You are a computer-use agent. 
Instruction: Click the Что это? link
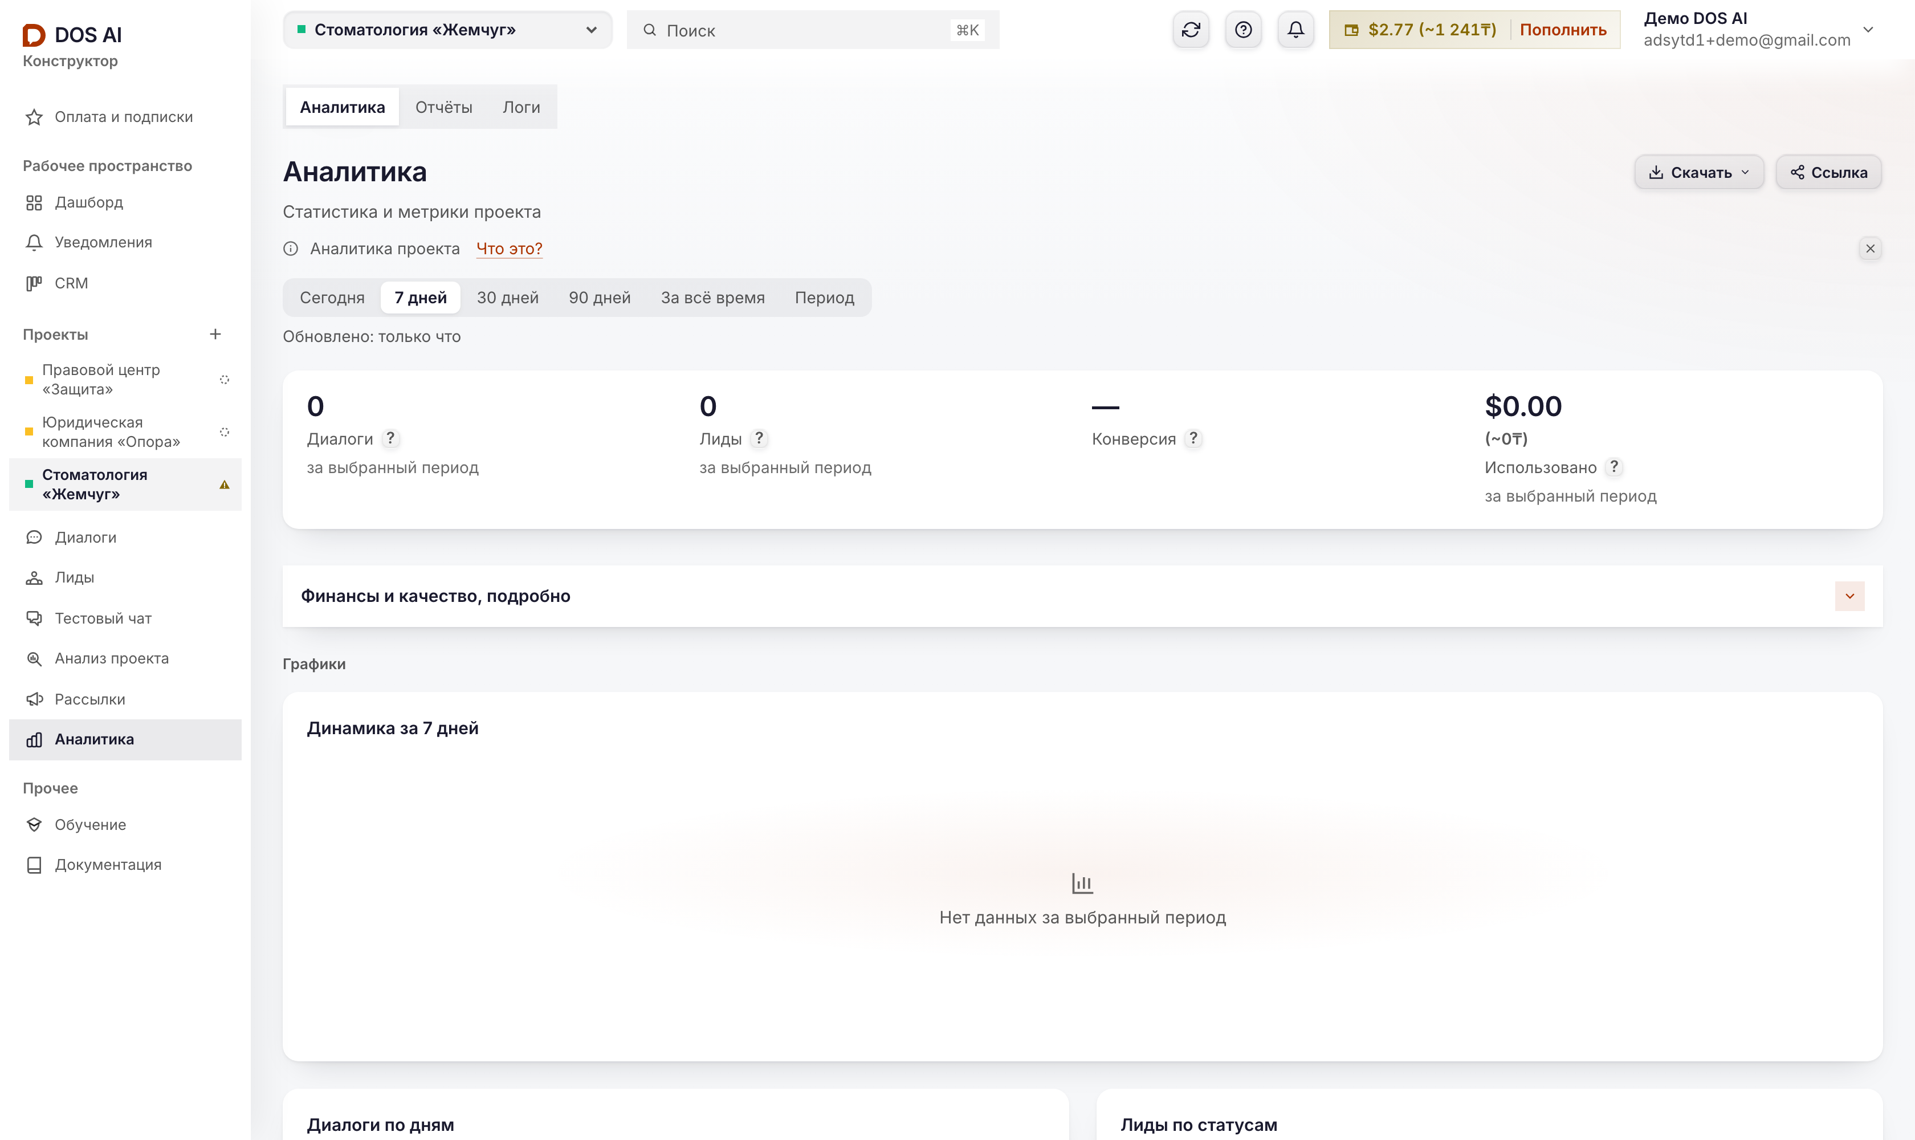(510, 249)
